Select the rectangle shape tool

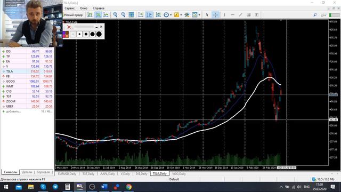pyautogui.click(x=249, y=15)
